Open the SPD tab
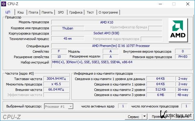This screenshot has height=121, width=195. 61,12
